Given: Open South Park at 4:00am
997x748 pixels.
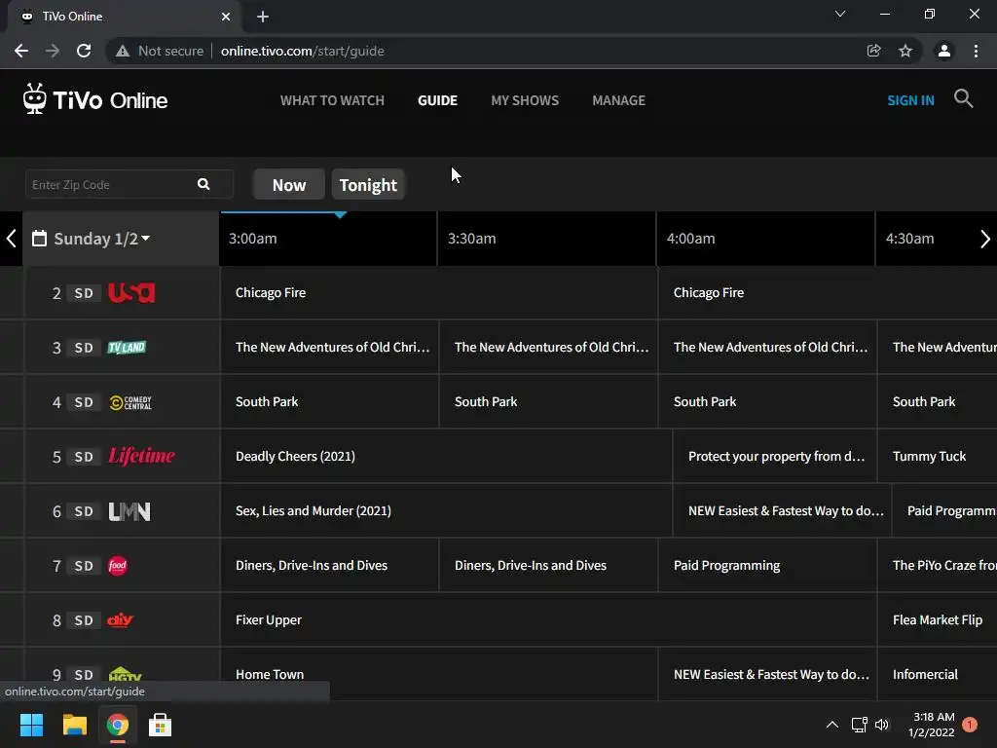Looking at the screenshot, I should coord(767,402).
